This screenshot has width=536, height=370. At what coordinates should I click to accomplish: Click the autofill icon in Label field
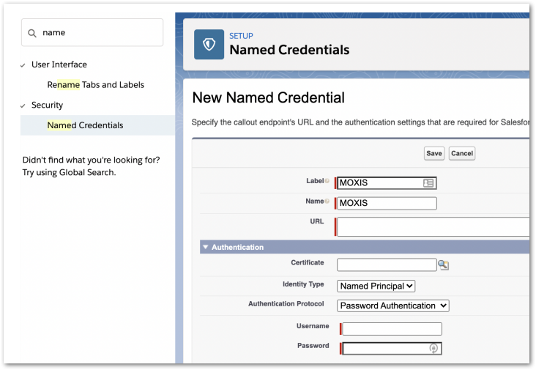pyautogui.click(x=428, y=183)
